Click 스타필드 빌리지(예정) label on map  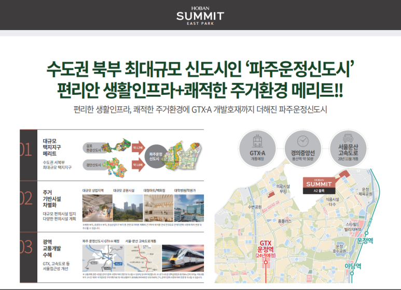(x=353, y=227)
